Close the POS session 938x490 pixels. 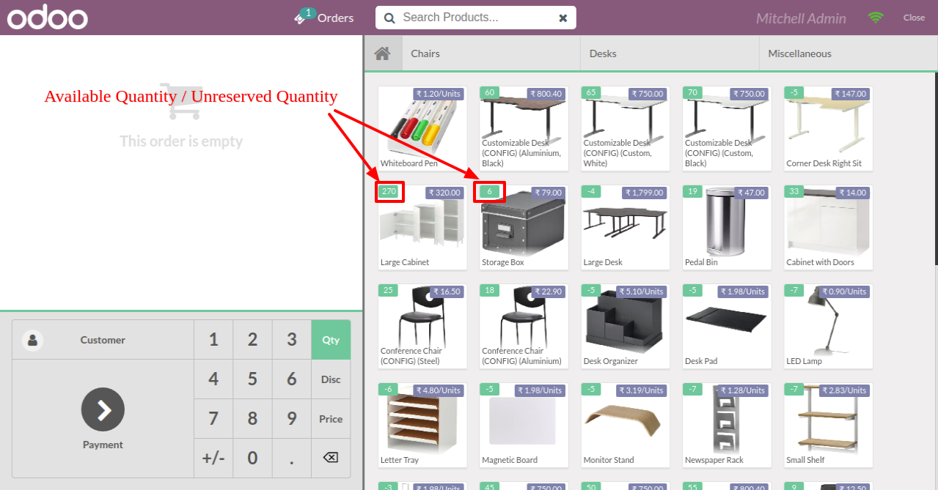point(914,18)
